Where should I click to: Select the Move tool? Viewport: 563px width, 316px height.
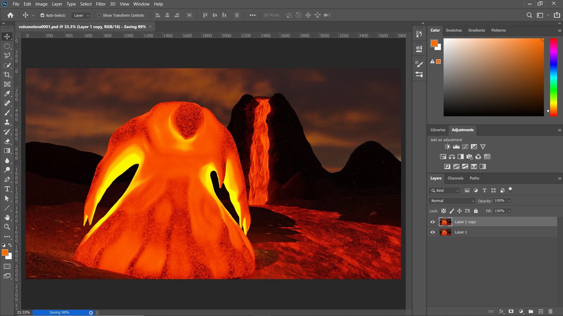click(7, 37)
